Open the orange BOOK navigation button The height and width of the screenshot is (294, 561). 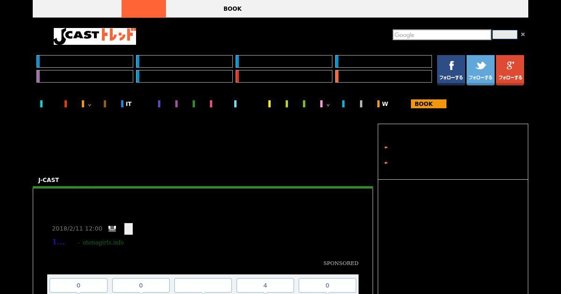(x=429, y=104)
